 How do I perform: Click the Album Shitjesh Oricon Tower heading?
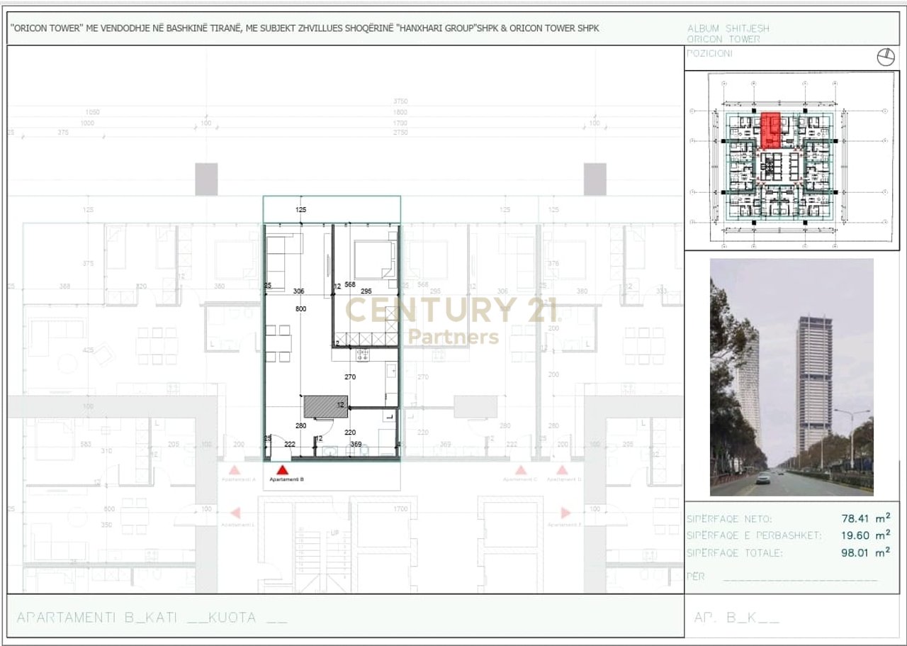click(x=728, y=33)
